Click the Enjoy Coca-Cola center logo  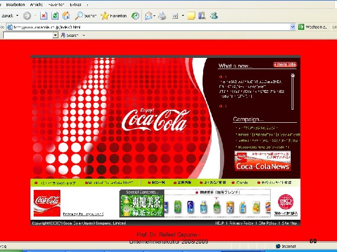pyautogui.click(x=156, y=119)
